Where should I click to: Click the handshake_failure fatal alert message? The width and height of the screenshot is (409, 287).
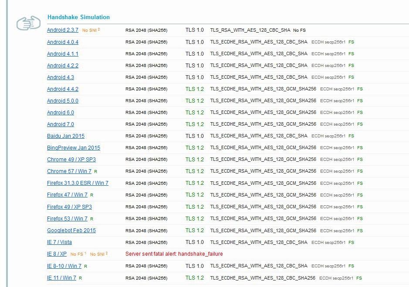[174, 254]
